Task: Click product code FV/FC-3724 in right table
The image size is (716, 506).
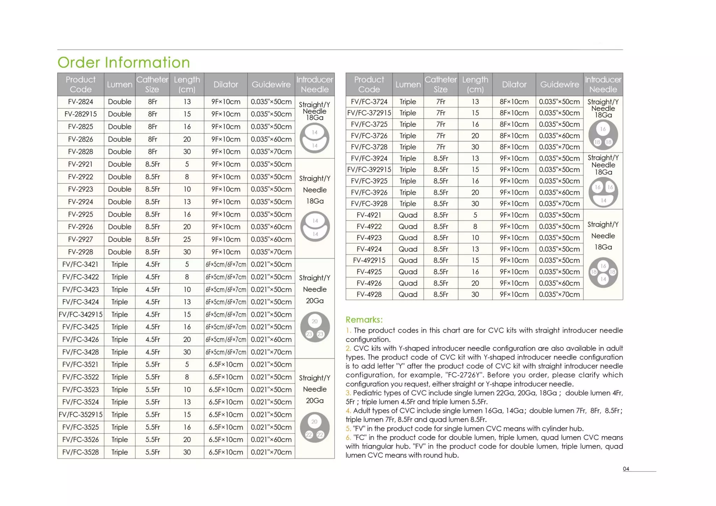Action: (x=369, y=102)
